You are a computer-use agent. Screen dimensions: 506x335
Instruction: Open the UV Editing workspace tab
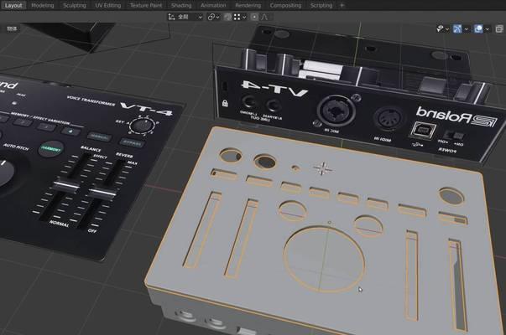coord(107,5)
